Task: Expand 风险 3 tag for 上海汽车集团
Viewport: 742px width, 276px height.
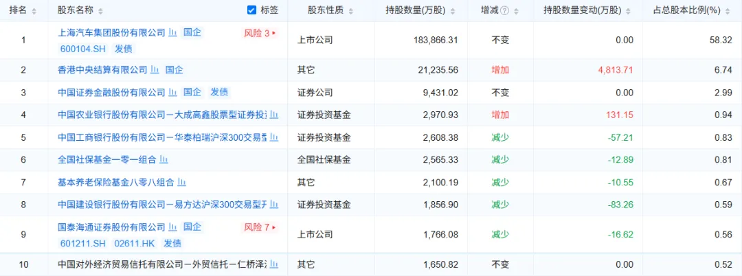Action: pyautogui.click(x=259, y=33)
